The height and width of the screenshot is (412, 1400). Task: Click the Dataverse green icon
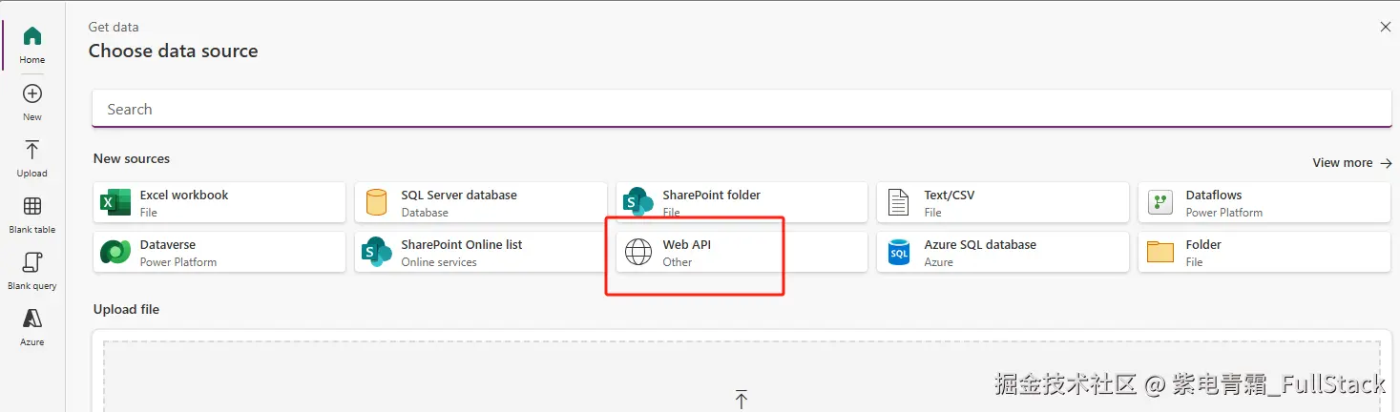tap(115, 252)
